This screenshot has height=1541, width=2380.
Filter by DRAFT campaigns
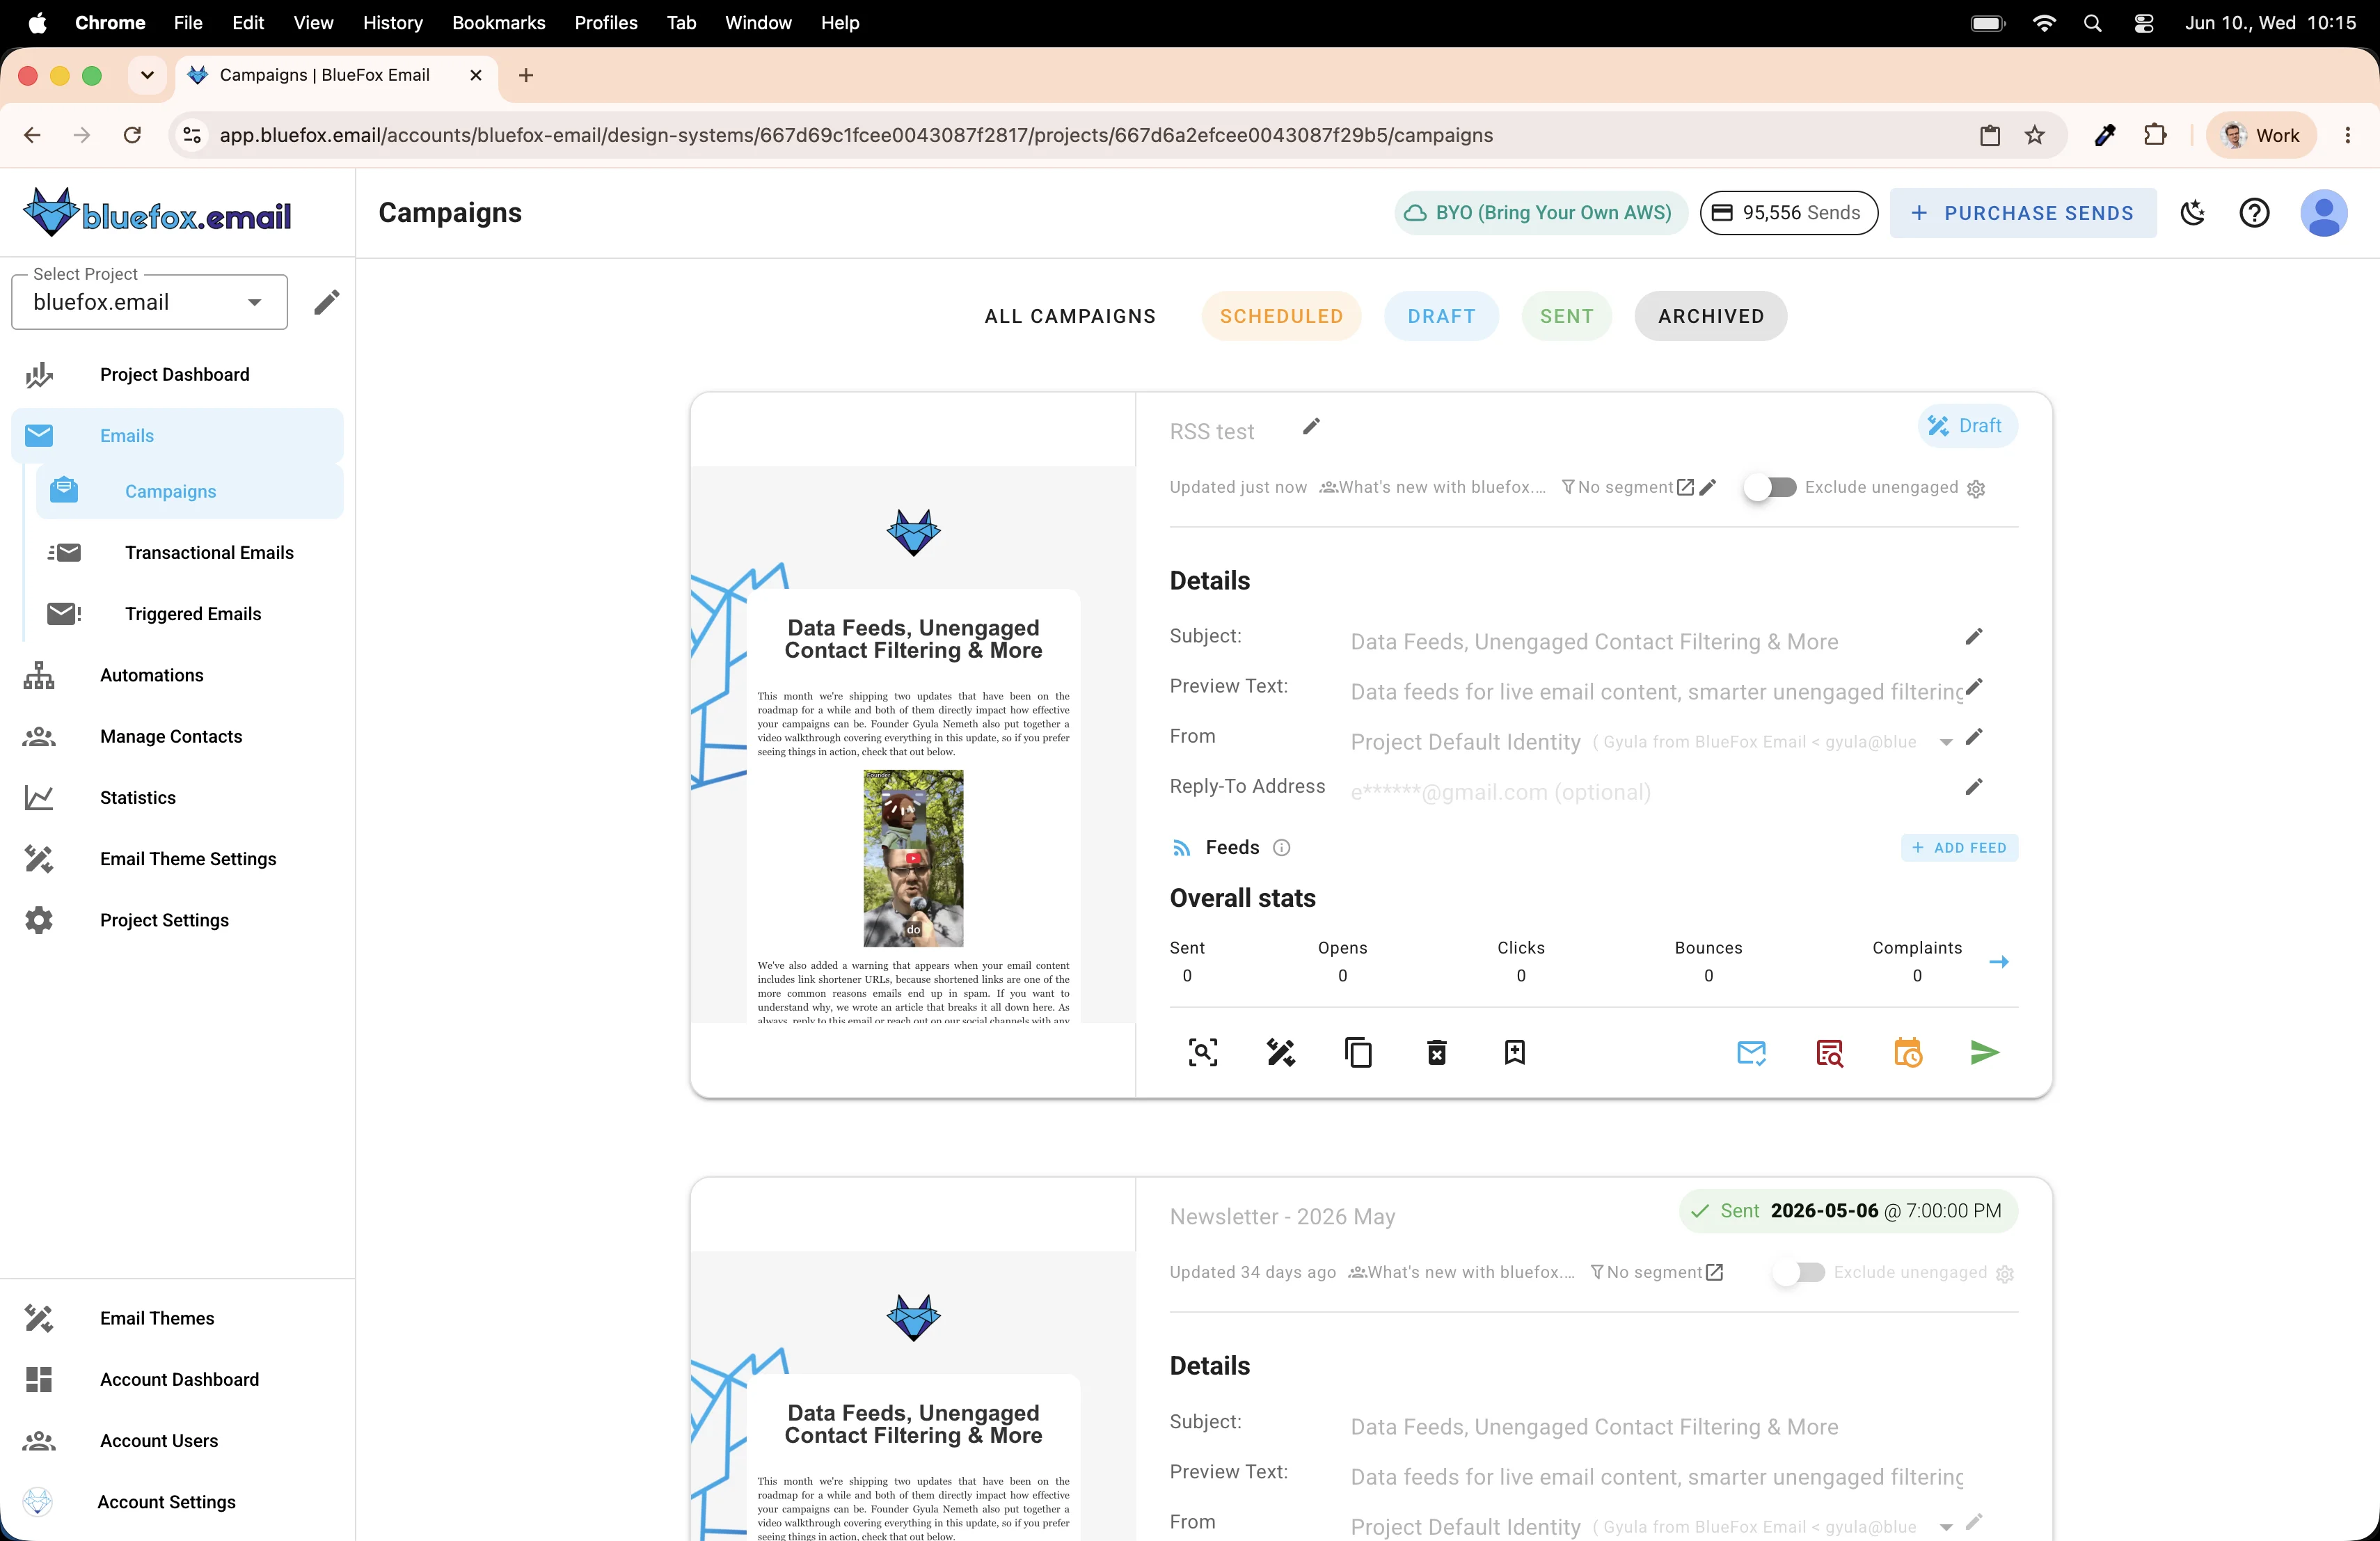pos(1441,316)
